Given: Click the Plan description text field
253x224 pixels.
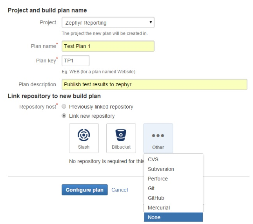Looking at the screenshot, I should click(154, 84).
